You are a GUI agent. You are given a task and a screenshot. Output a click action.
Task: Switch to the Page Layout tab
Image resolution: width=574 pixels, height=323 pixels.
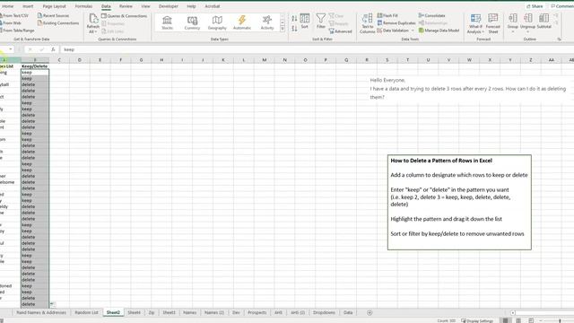point(54,6)
